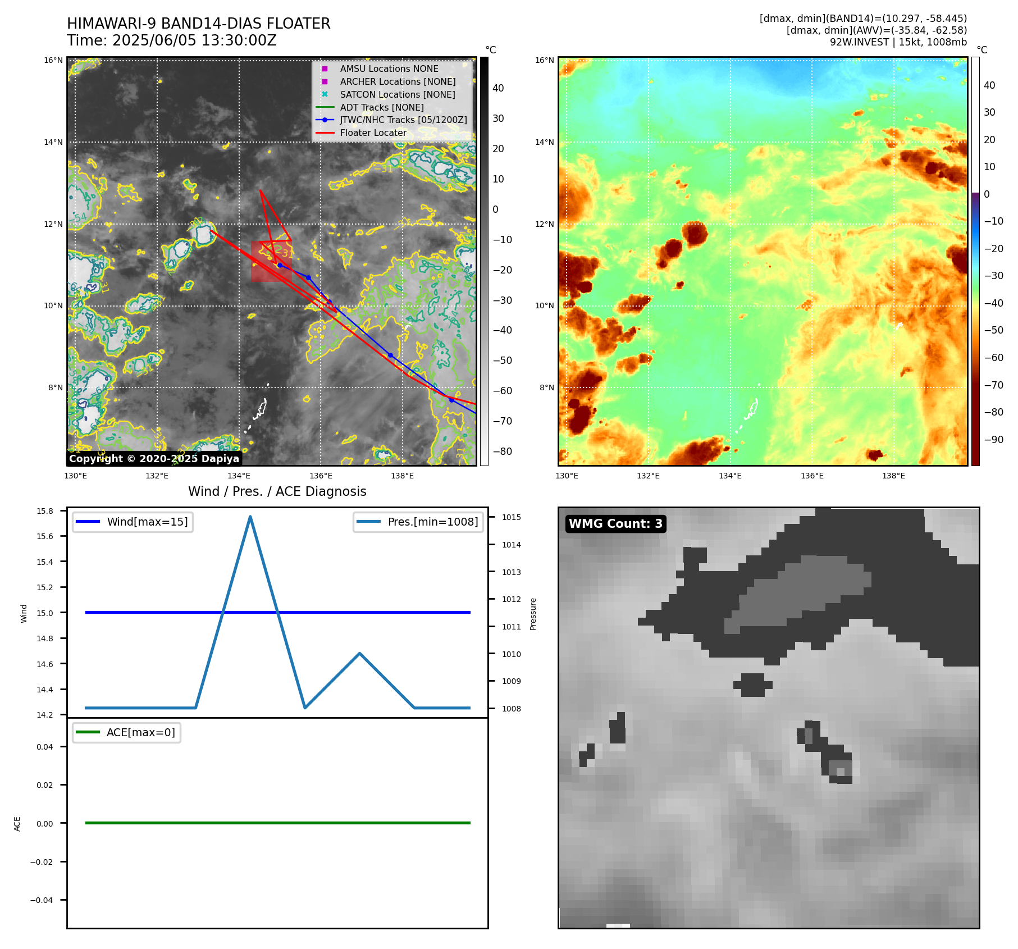Click the '138°E' label under the right map
Image resolution: width=1018 pixels, height=949 pixels.
point(894,476)
